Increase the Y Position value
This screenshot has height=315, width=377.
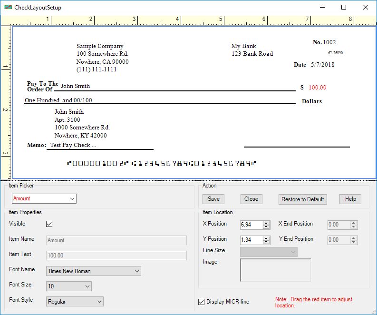[x=266, y=238]
